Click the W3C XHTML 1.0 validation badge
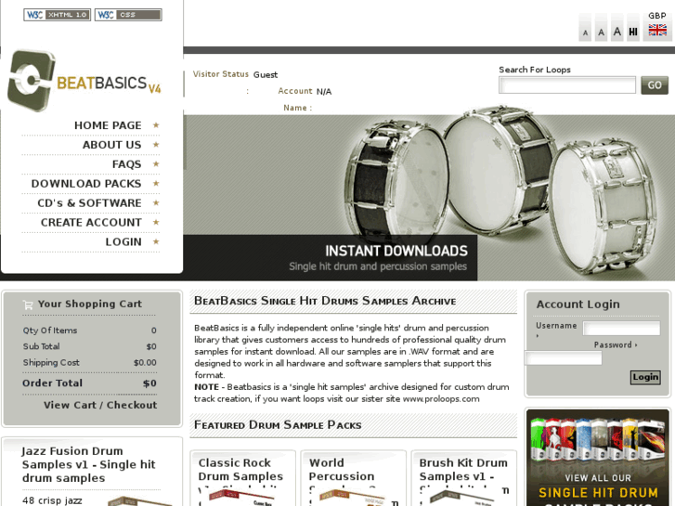The height and width of the screenshot is (506, 675). coord(58,15)
